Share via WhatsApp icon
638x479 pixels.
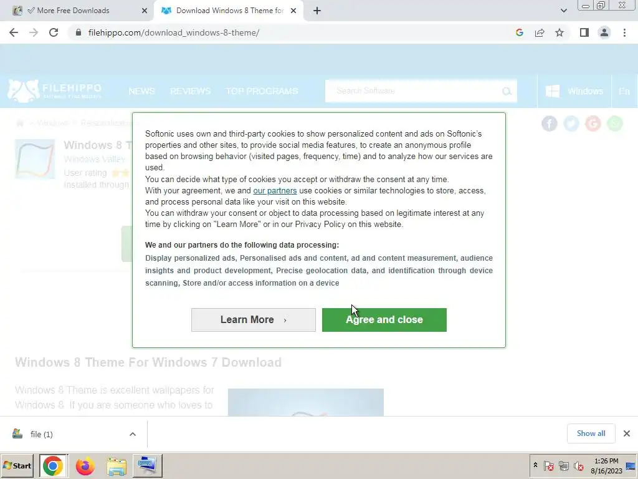615,123
